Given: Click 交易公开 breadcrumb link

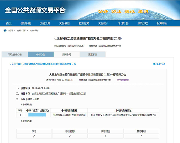Looking at the screenshot, I should coord(21,31).
